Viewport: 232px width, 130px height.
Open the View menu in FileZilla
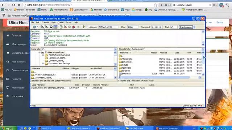pos(53,22)
